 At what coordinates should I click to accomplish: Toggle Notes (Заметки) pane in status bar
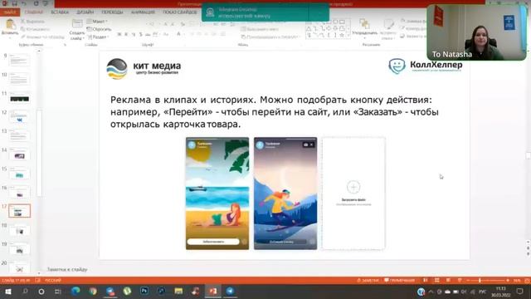point(368,281)
